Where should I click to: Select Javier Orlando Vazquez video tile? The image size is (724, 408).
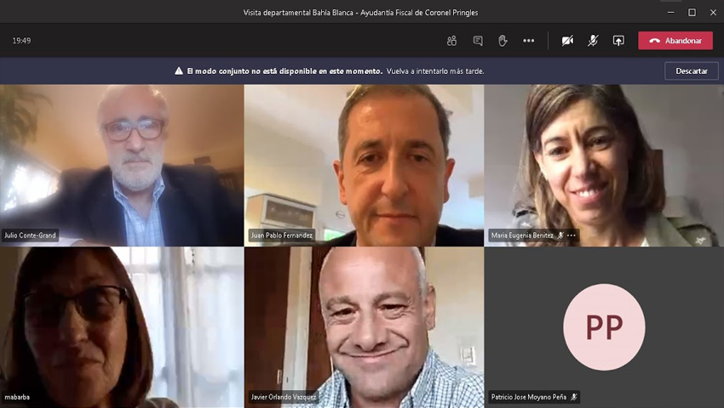[364, 327]
